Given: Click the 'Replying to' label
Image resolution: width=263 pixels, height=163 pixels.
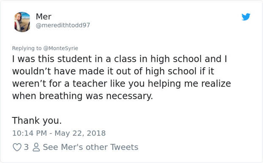Looking at the screenshot, I should pyautogui.click(x=27, y=48).
